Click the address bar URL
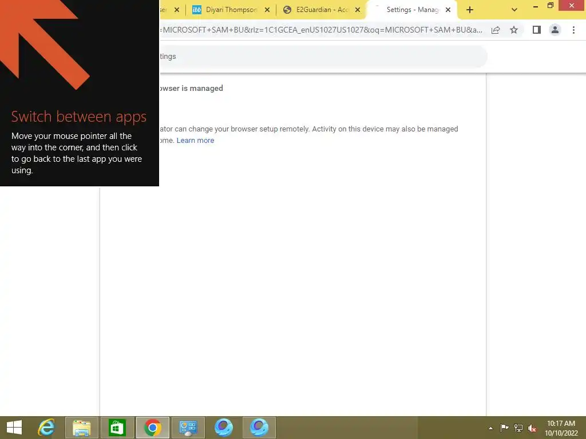 (322, 30)
